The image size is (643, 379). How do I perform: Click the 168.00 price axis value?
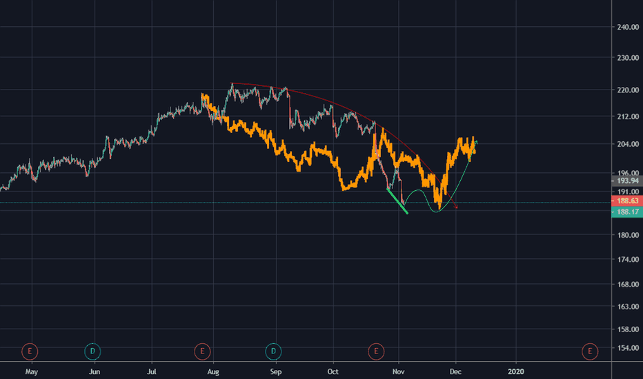(628, 285)
